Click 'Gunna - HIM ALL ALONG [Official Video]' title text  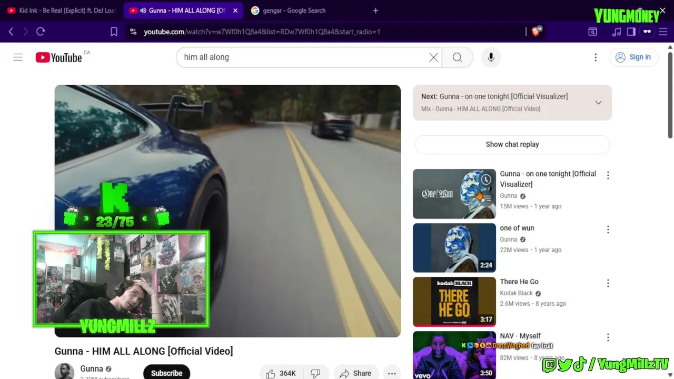click(x=144, y=351)
